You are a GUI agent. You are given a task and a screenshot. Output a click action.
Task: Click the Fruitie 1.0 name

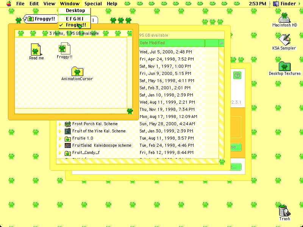tap(83, 138)
